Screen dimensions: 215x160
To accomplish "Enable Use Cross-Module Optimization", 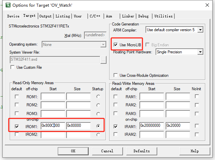I will [x=116, y=75].
